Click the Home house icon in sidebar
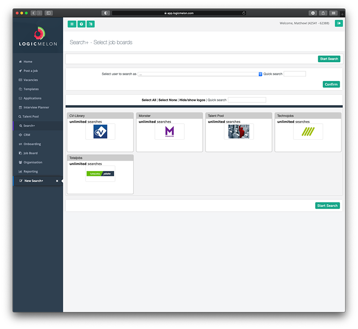The image size is (358, 329). tap(20, 62)
